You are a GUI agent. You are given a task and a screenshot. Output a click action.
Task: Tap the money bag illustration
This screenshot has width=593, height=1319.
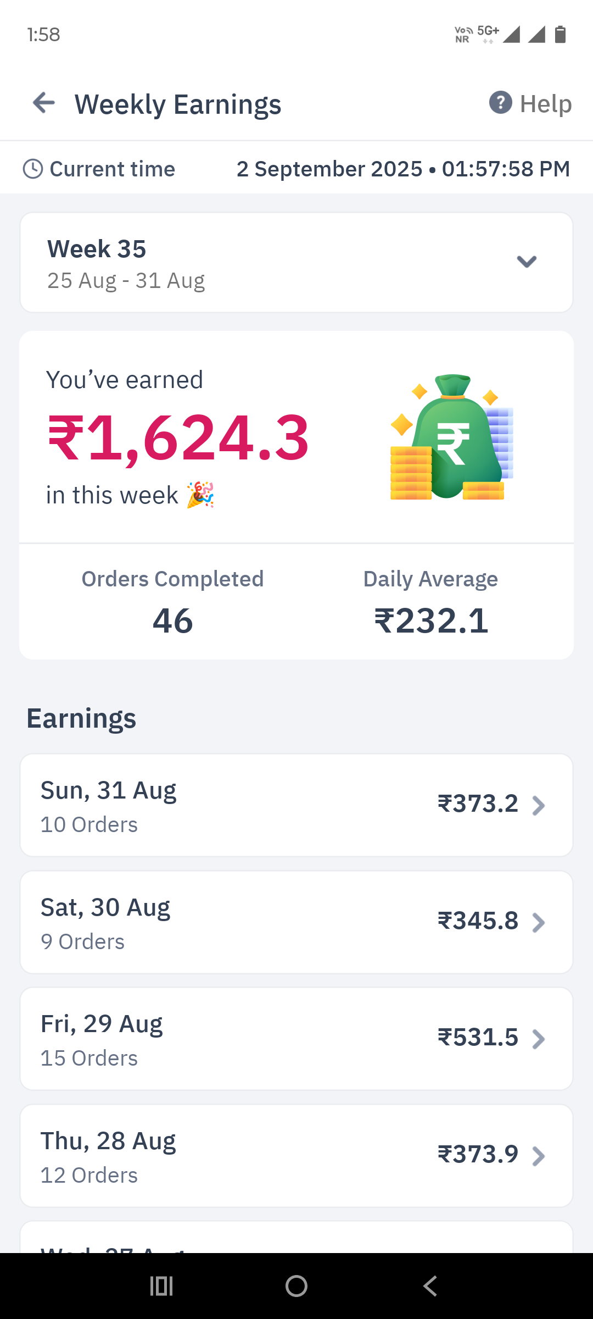click(452, 437)
